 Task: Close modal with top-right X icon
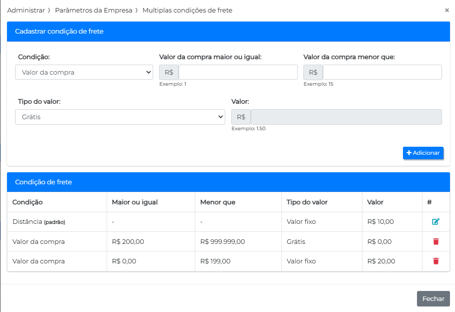446,10
